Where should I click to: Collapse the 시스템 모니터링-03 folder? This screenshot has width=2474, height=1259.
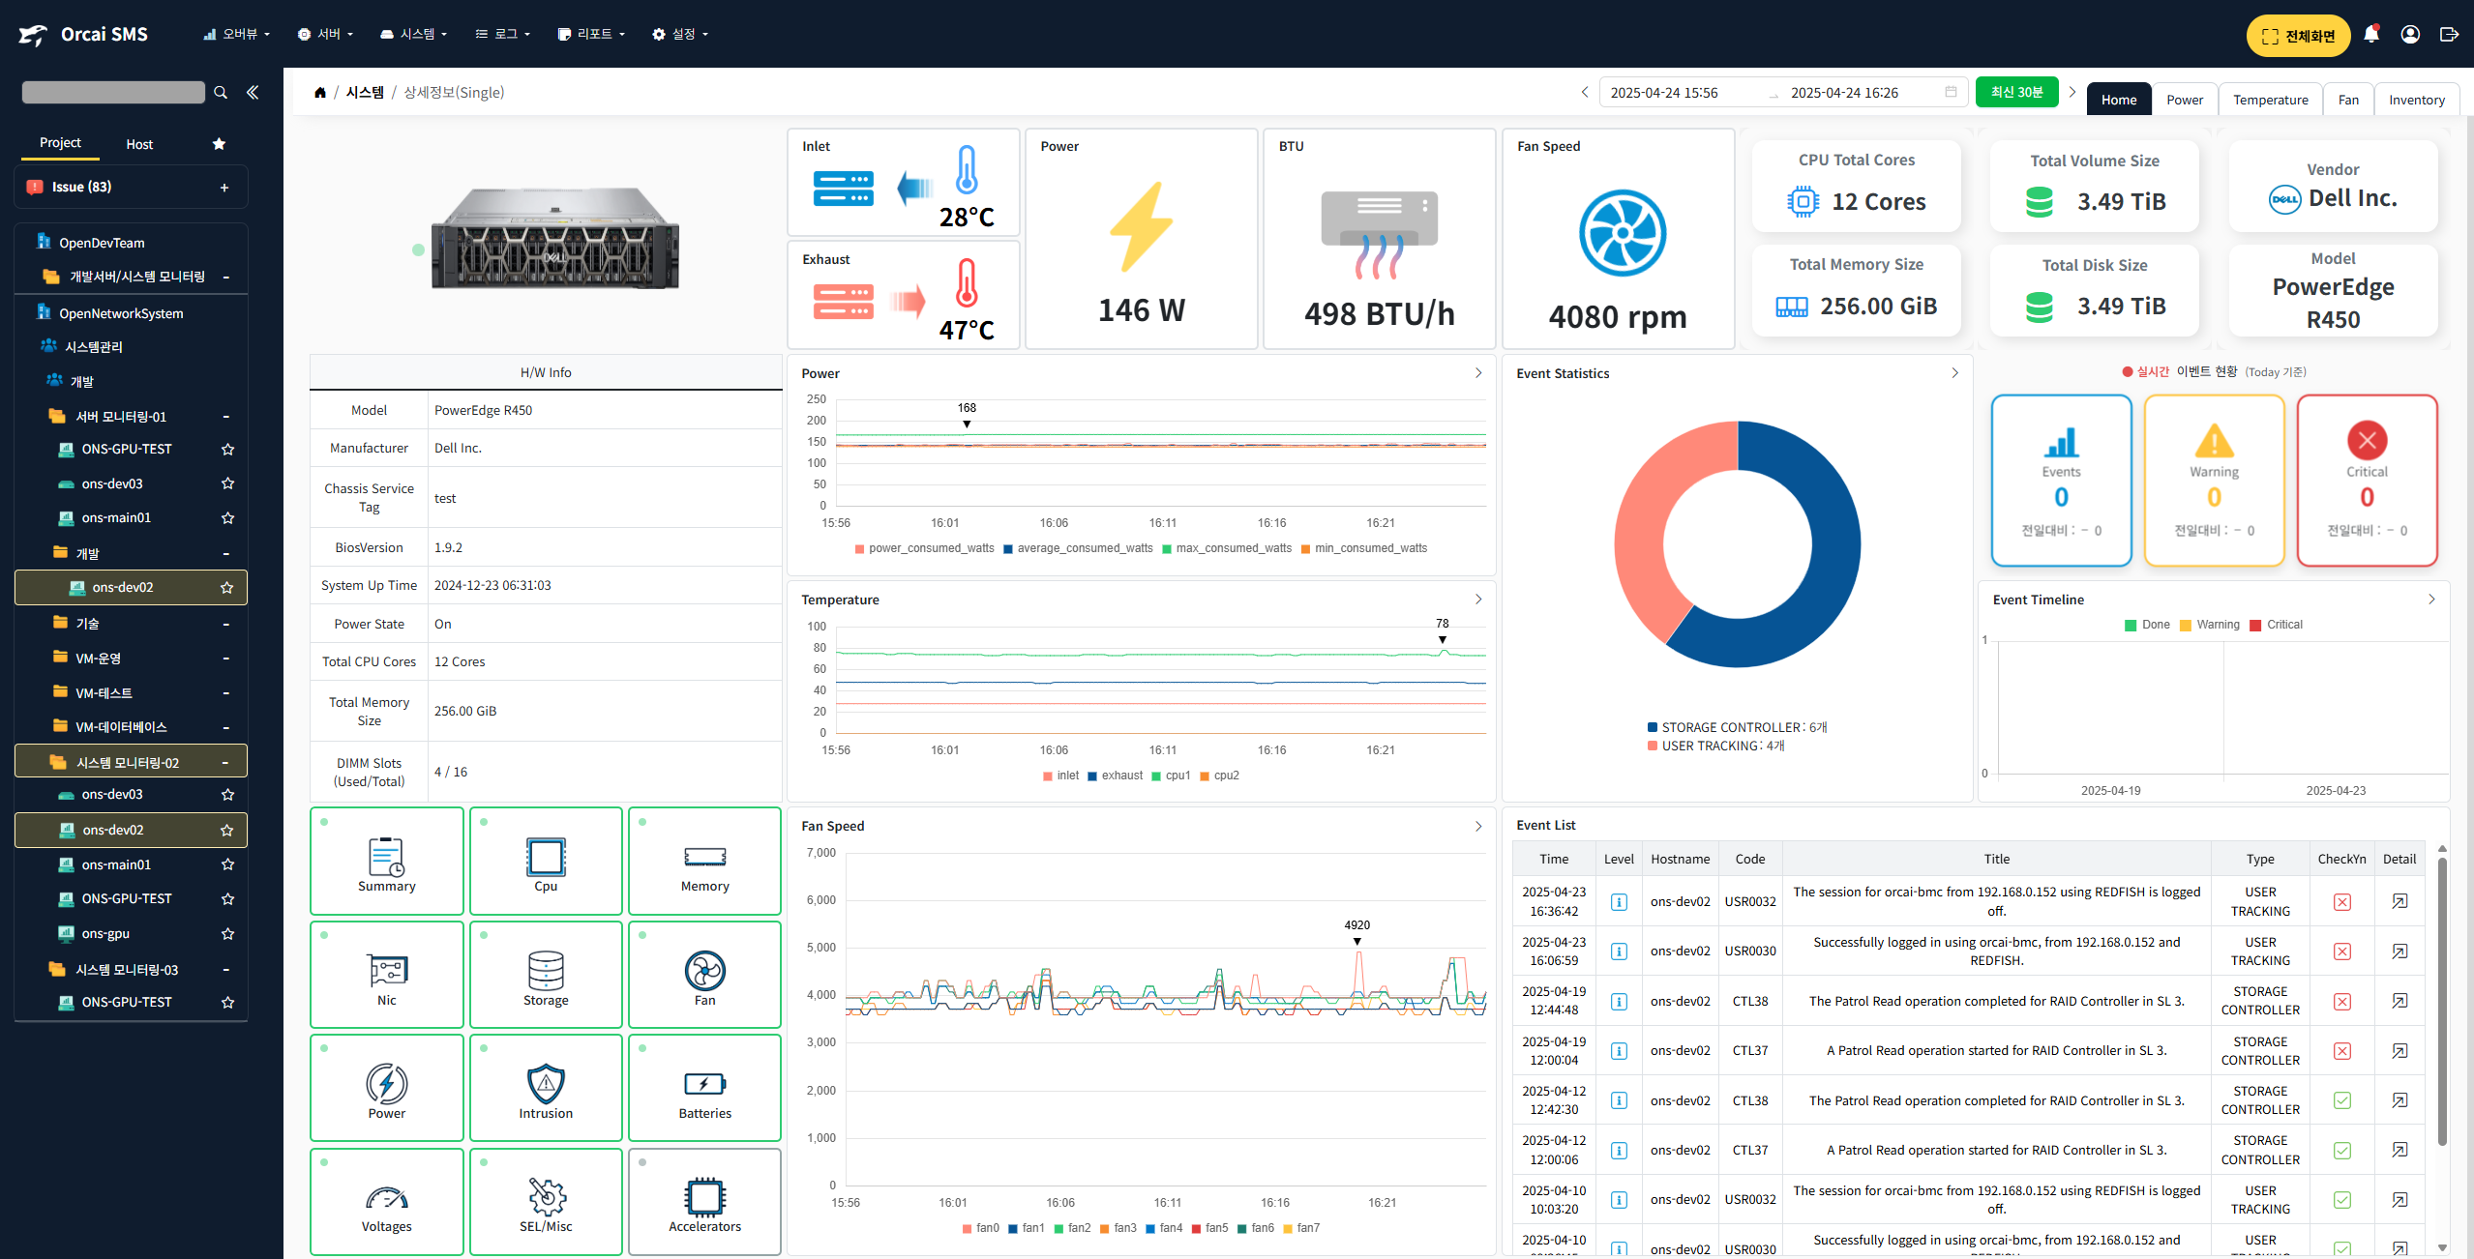click(225, 970)
